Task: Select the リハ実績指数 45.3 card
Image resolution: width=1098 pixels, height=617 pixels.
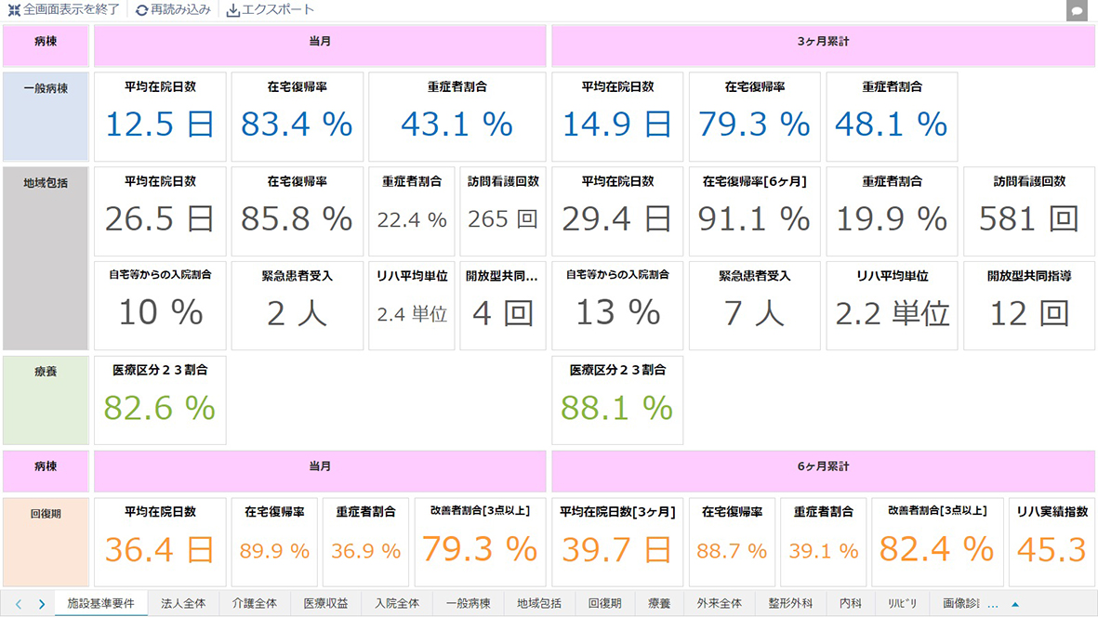Action: 1052,543
